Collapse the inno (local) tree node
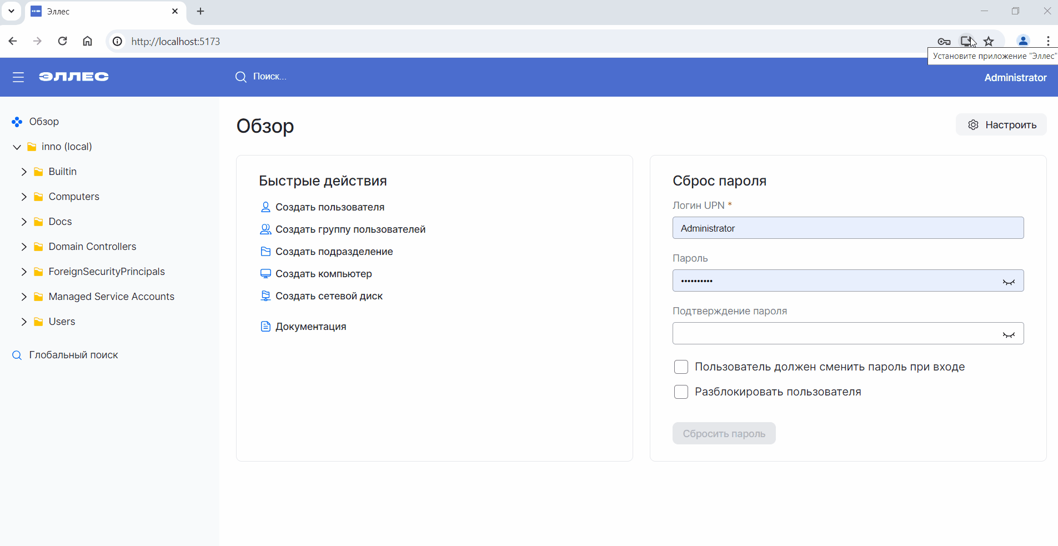Screen dimensions: 1058x546 tap(16, 147)
